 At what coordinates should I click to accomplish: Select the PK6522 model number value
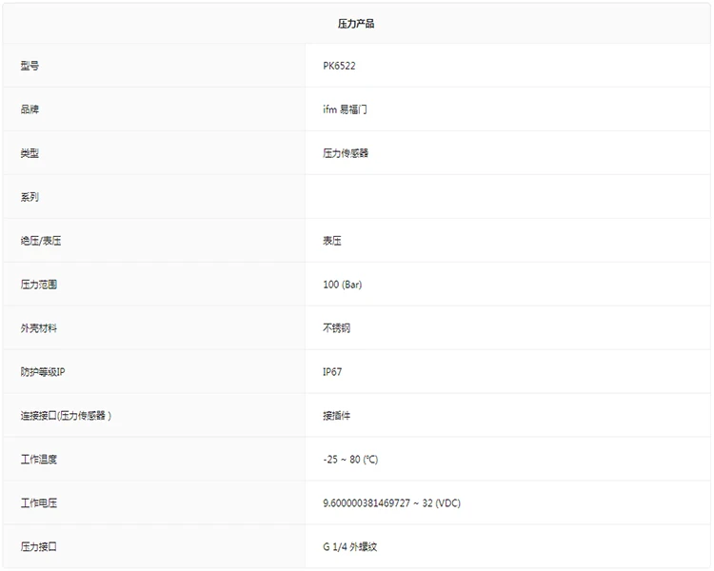tap(339, 66)
